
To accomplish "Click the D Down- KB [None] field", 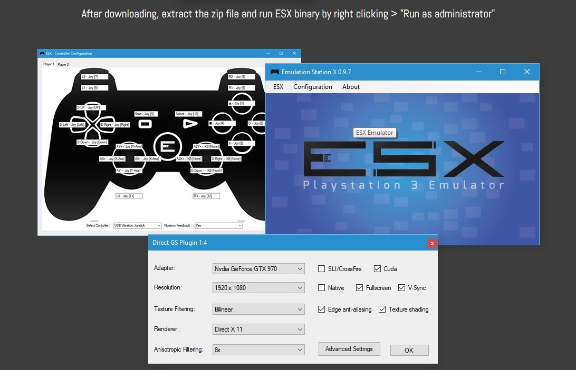I will pos(206,171).
